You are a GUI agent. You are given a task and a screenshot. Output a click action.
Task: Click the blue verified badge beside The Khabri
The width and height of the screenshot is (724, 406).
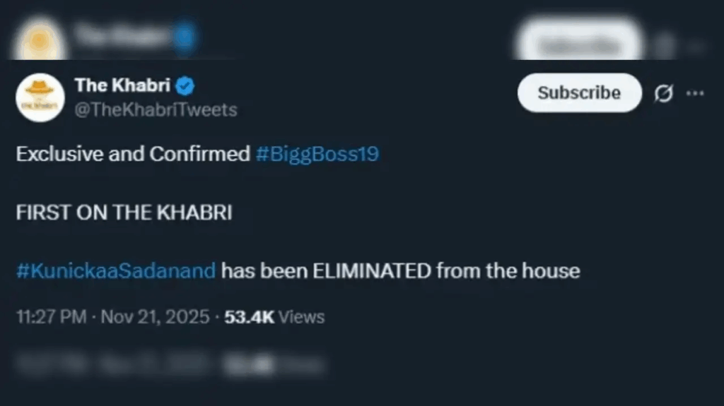pyautogui.click(x=185, y=86)
